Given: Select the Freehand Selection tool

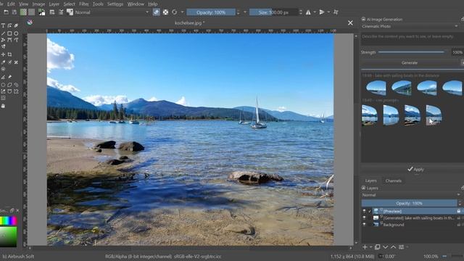Looking at the screenshot, I should pyautogui.click(x=16, y=85).
